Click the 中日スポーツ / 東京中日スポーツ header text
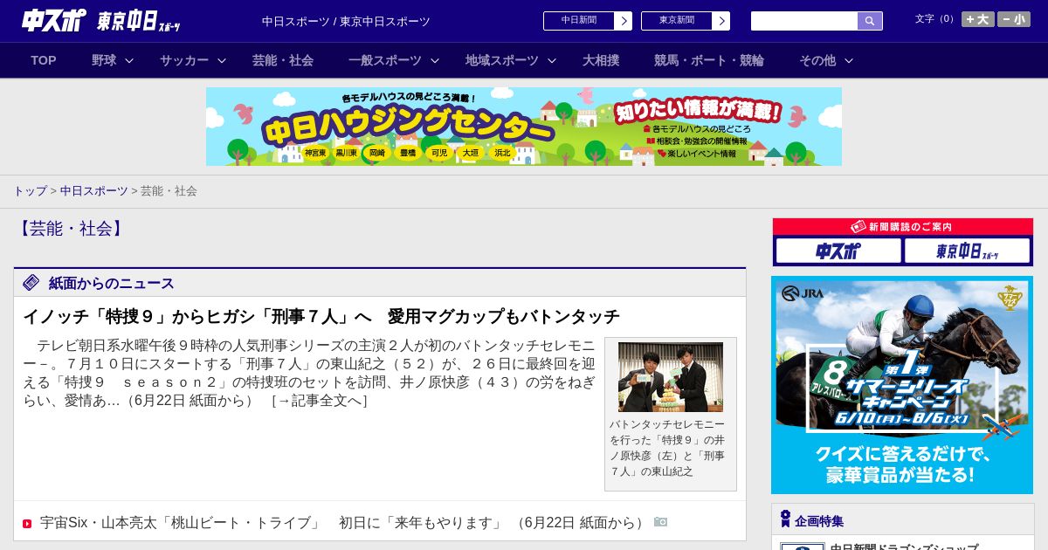1048x550 pixels. (x=346, y=21)
